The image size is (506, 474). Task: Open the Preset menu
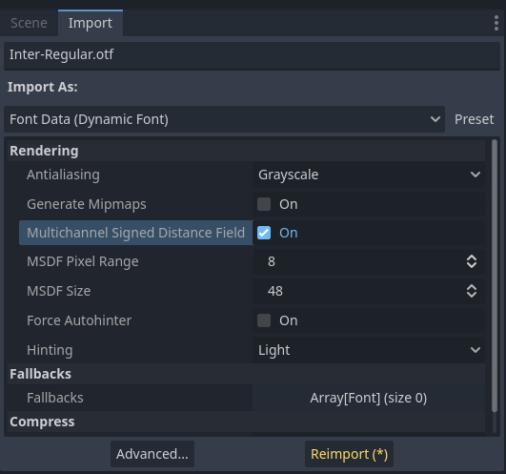[474, 119]
